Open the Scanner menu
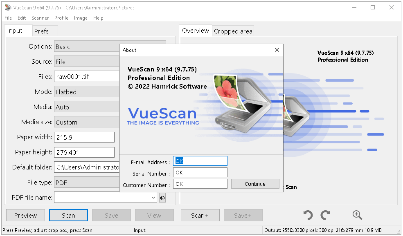The image size is (403, 236). [40, 18]
